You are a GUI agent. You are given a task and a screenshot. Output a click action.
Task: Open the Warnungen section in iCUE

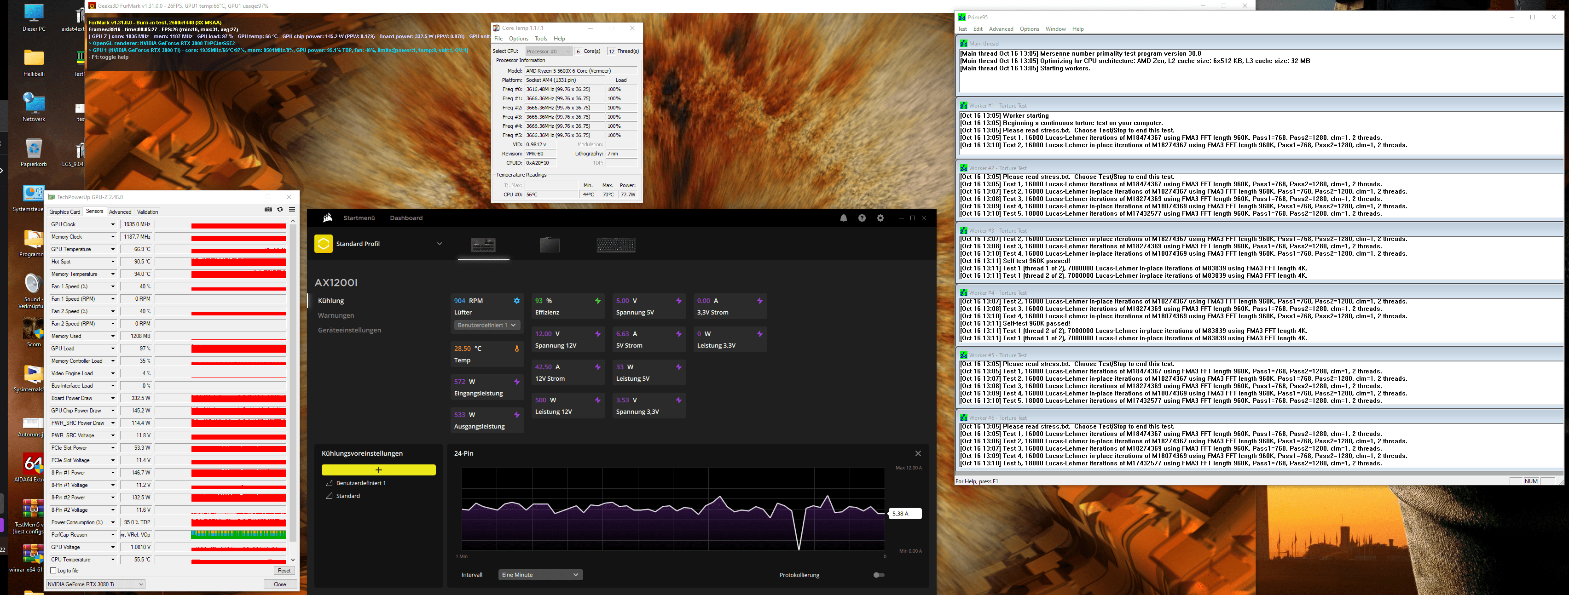[x=336, y=315]
